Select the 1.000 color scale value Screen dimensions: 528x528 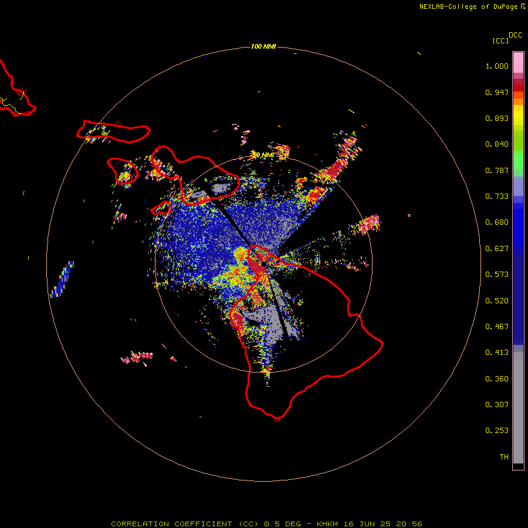coord(497,66)
